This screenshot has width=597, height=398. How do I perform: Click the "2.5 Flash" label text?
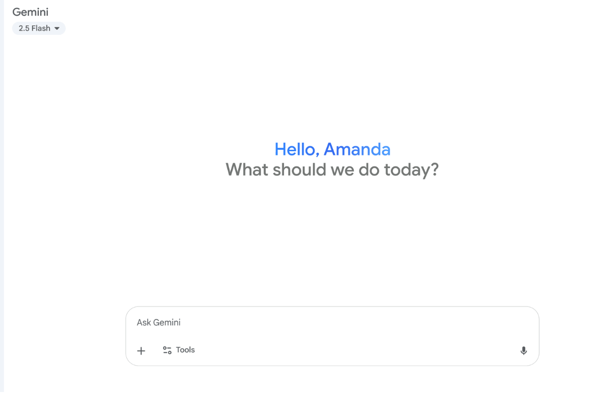34,28
